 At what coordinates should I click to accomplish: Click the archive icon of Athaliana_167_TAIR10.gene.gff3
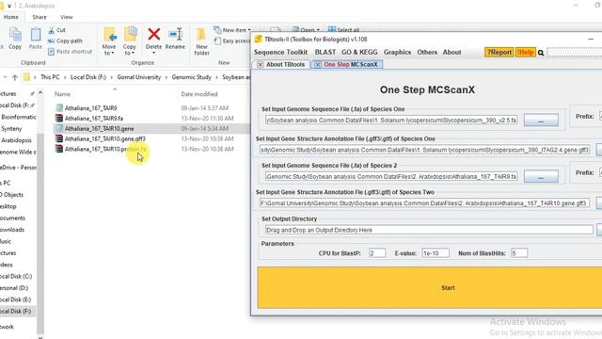(58, 138)
